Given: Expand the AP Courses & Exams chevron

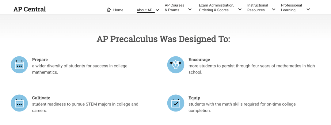Looking at the screenshot, I should coord(190,9).
